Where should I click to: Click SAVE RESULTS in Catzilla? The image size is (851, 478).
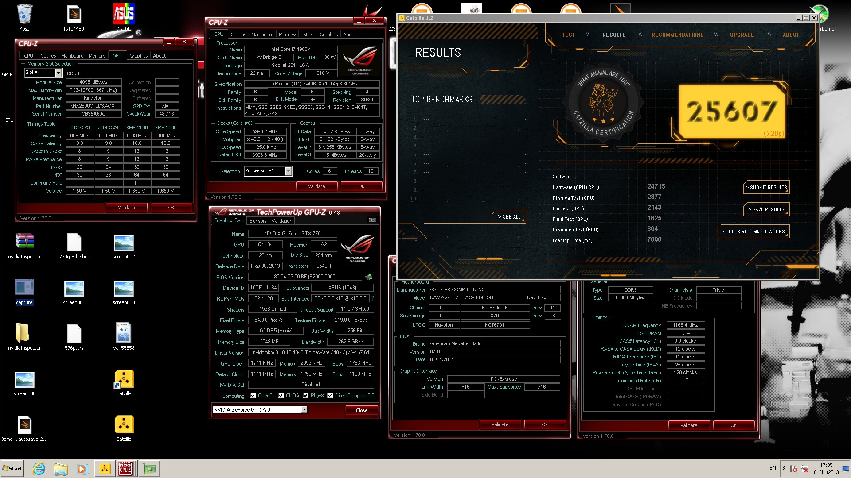[x=766, y=209]
